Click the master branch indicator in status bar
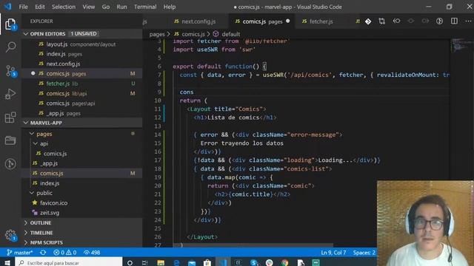 (20, 253)
